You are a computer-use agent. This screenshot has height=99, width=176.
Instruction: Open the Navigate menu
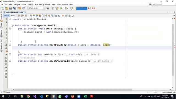click(x=17, y=4)
